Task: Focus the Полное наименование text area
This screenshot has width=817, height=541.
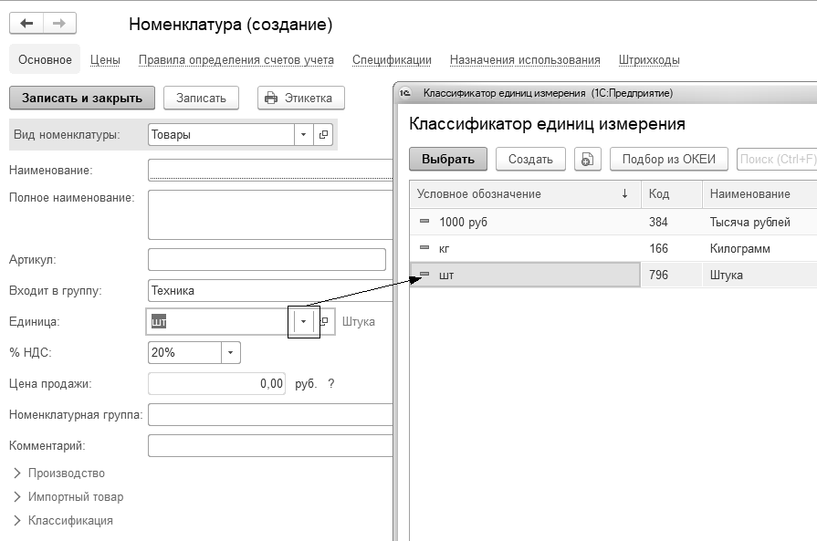Action: coord(270,214)
